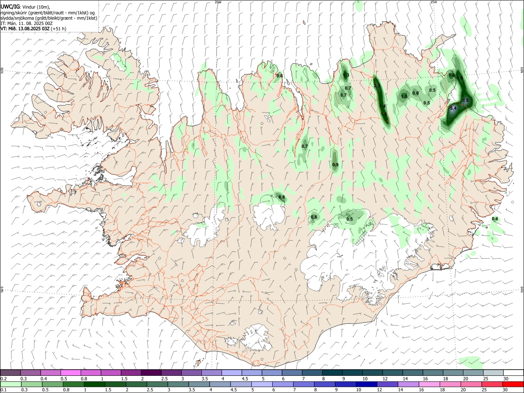Click the 0.2 label on the upper legend scale

click(x=3, y=379)
